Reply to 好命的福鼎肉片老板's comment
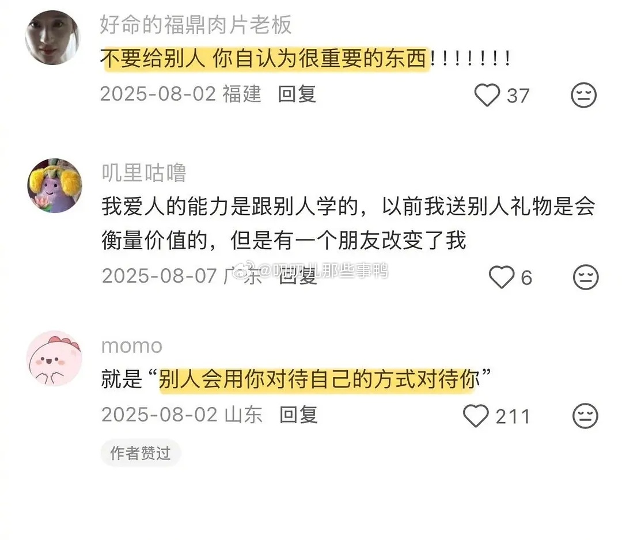The height and width of the screenshot is (540, 622). tap(297, 94)
